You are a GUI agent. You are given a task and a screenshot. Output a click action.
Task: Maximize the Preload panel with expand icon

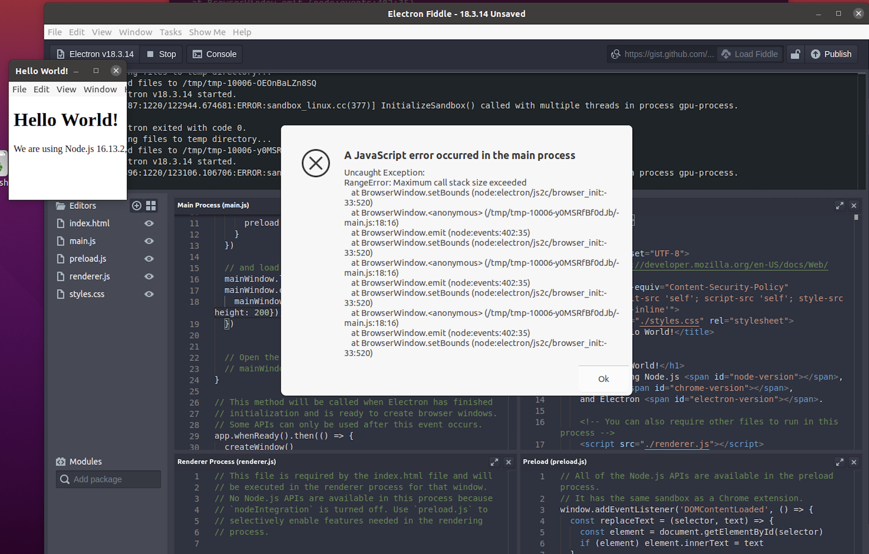[x=840, y=462]
